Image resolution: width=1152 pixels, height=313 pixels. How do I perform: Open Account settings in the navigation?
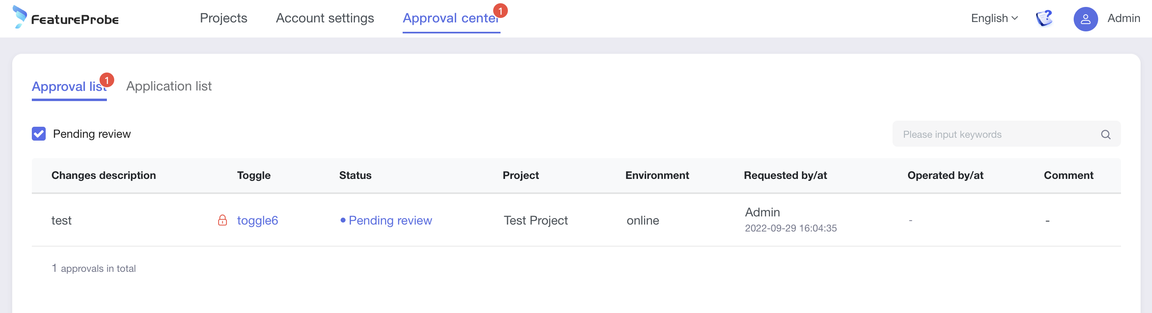(x=325, y=18)
